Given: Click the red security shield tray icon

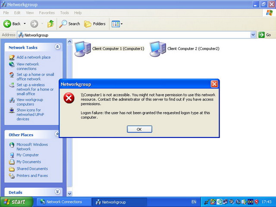Looking at the screenshot, I should 257,202.
